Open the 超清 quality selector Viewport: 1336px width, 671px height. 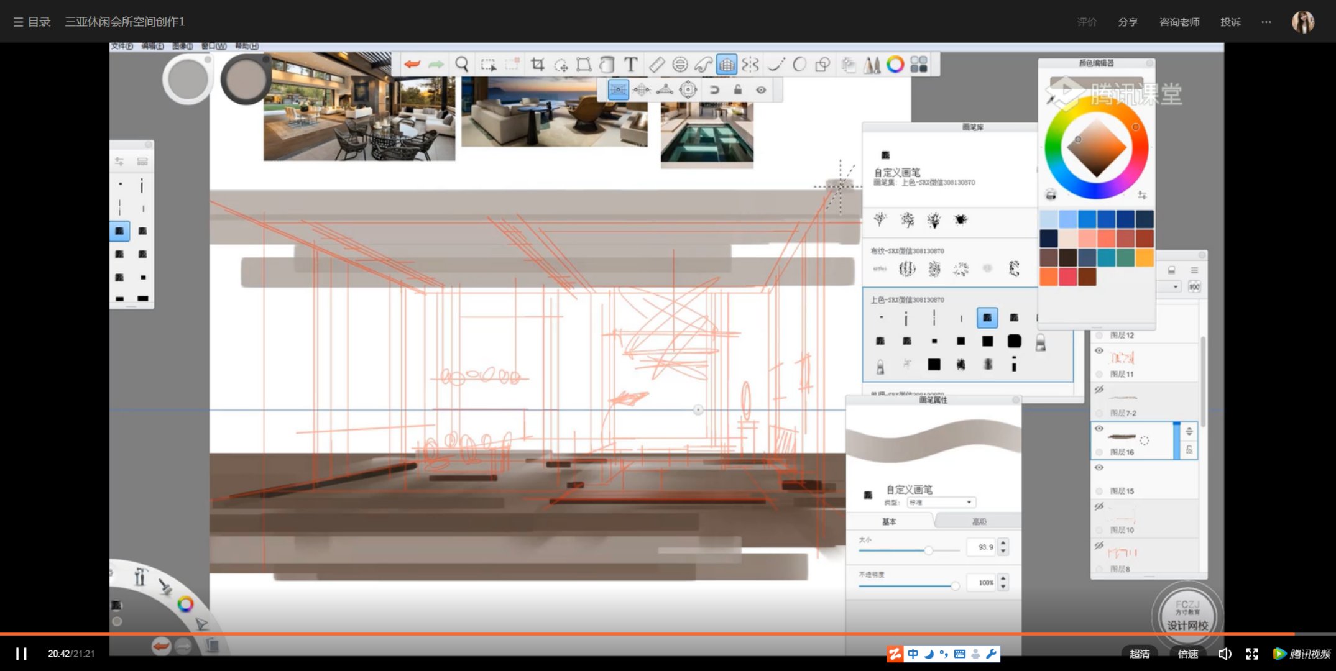click(1139, 654)
